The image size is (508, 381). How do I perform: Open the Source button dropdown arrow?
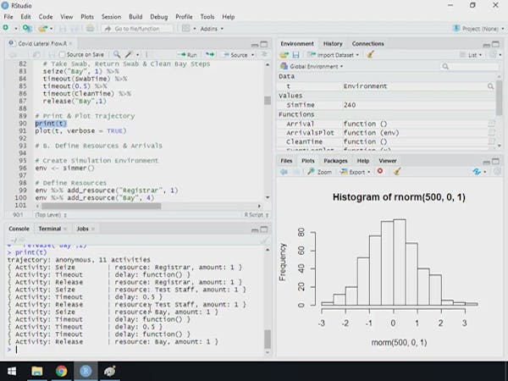pos(252,55)
